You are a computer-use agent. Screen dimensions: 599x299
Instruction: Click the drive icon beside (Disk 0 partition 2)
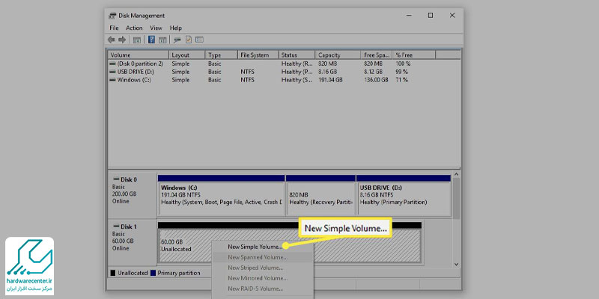coord(113,64)
